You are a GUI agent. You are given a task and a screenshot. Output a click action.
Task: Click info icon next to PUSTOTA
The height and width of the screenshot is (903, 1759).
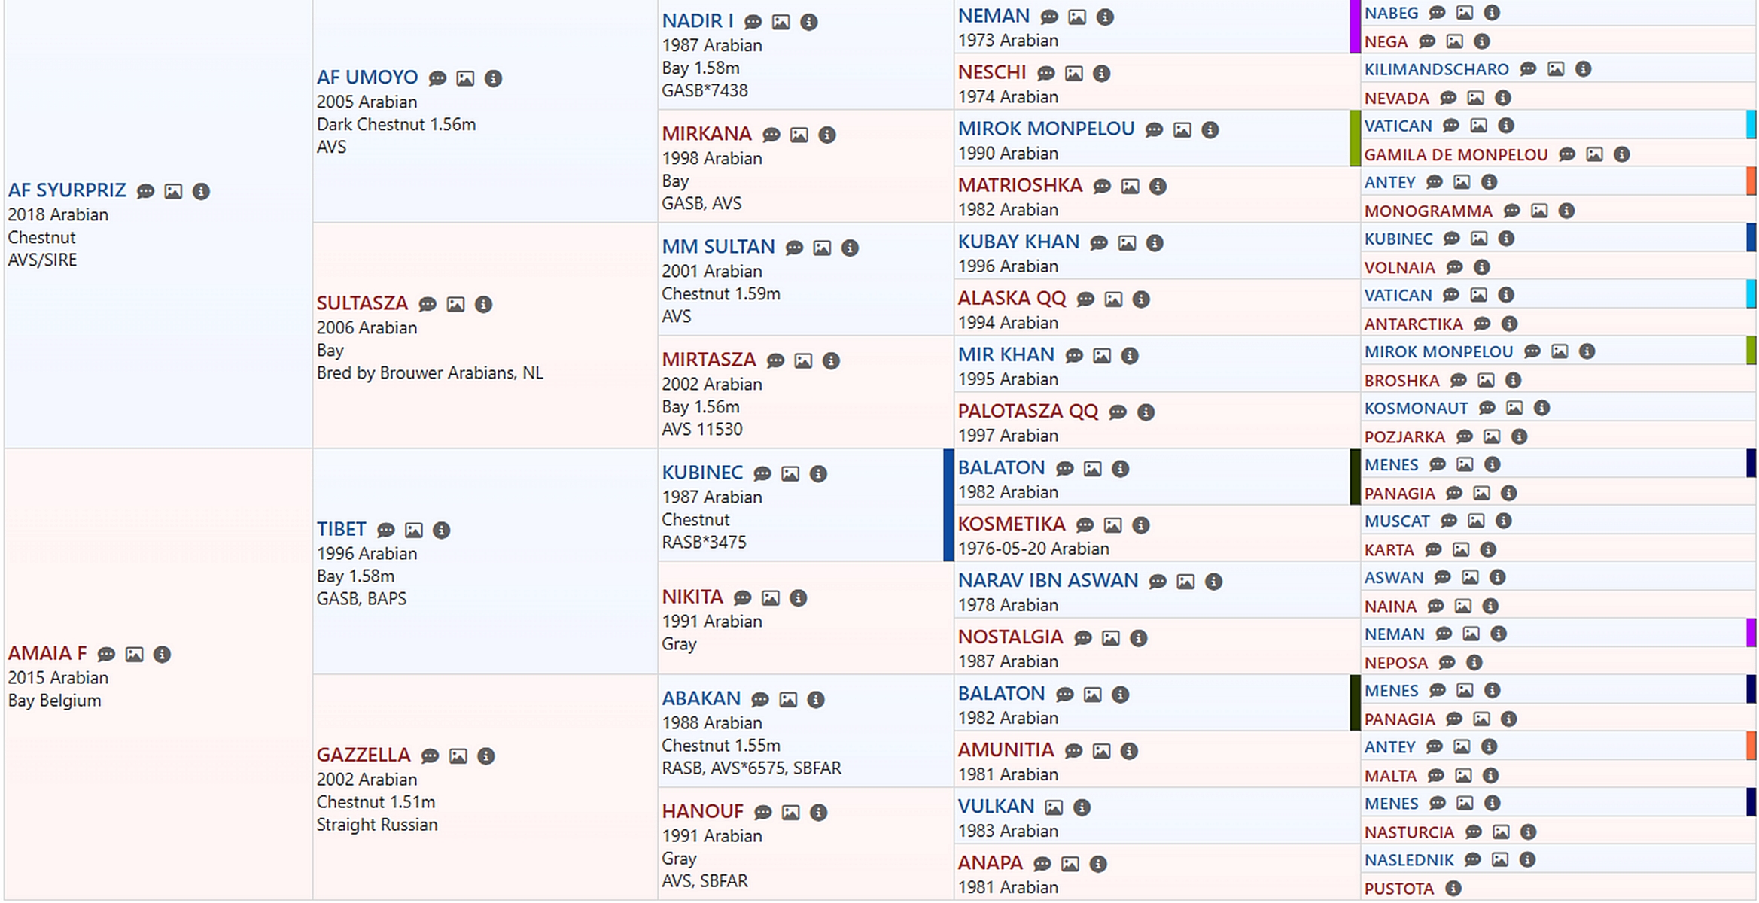pos(1453,889)
